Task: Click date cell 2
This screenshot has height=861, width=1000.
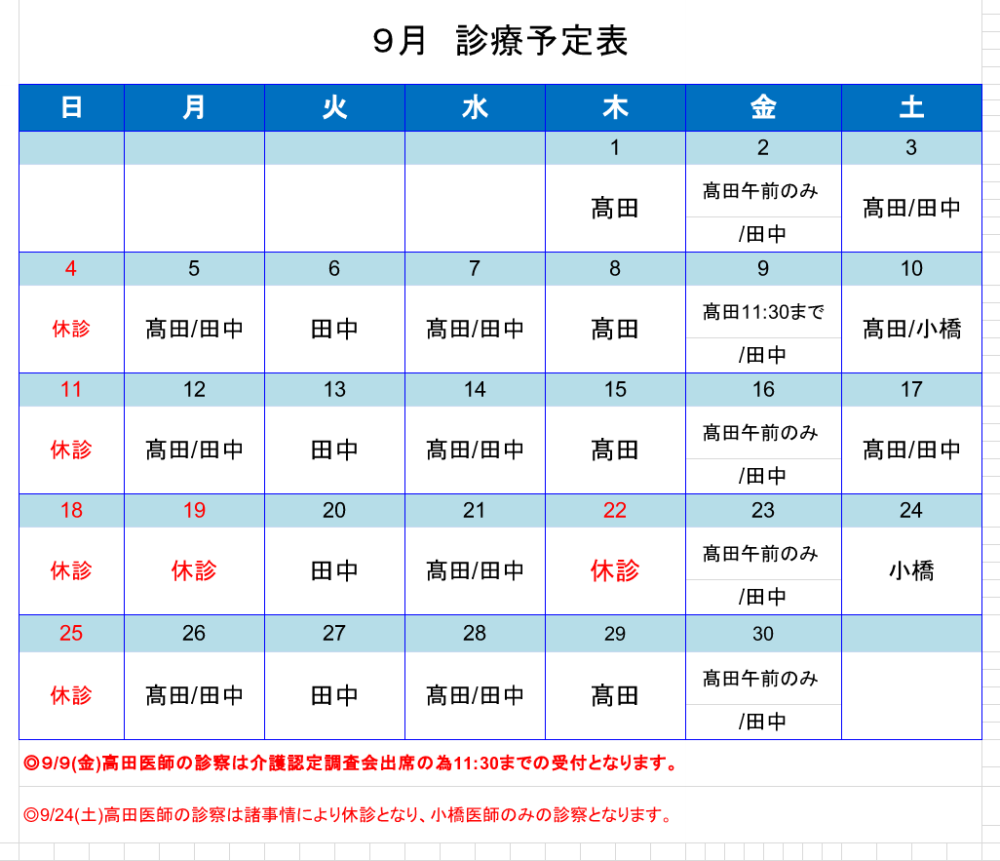Action: tap(763, 148)
